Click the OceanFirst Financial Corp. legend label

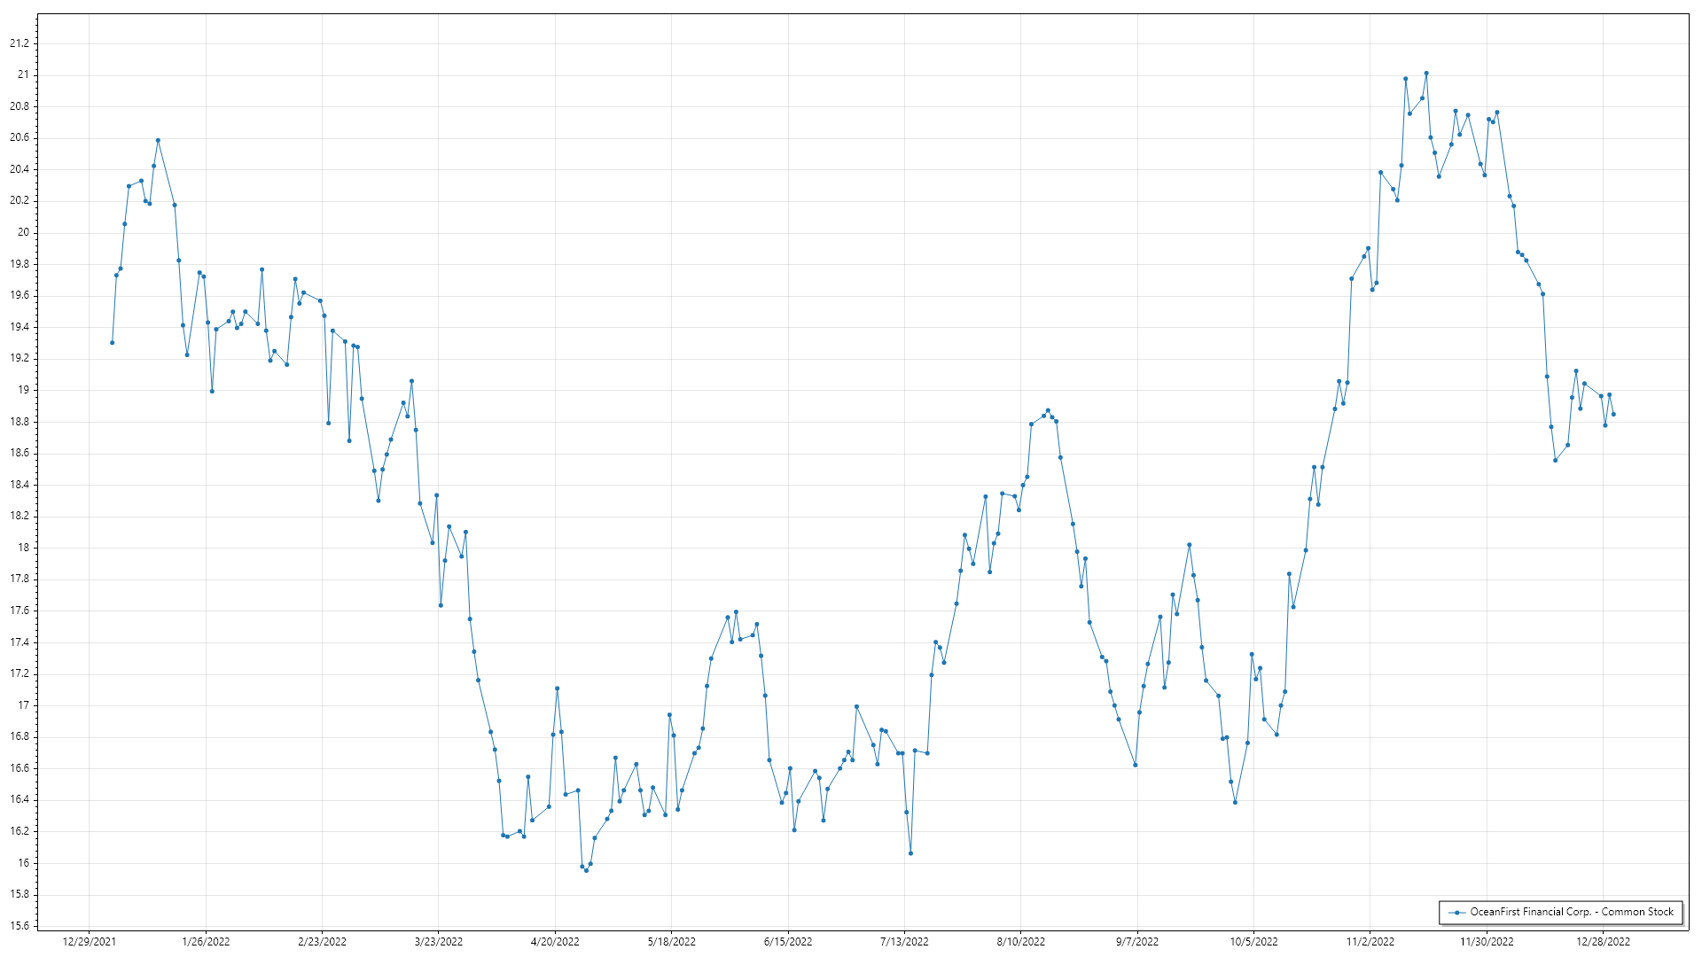coord(1572,912)
